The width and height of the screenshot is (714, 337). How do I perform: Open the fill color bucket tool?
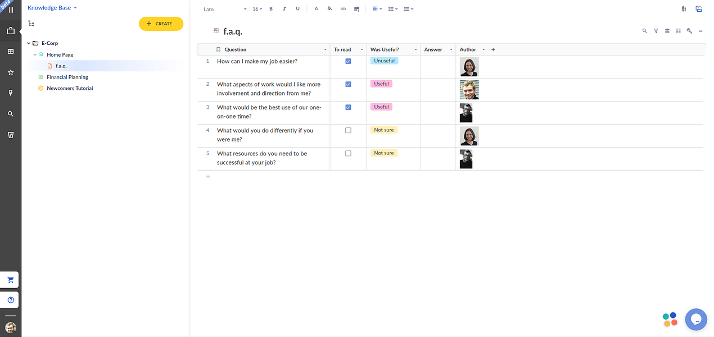(x=329, y=9)
